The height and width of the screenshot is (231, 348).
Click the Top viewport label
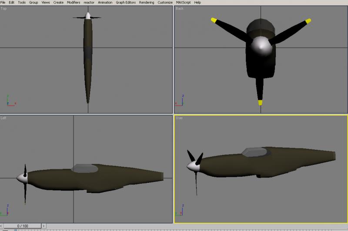coord(3,8)
